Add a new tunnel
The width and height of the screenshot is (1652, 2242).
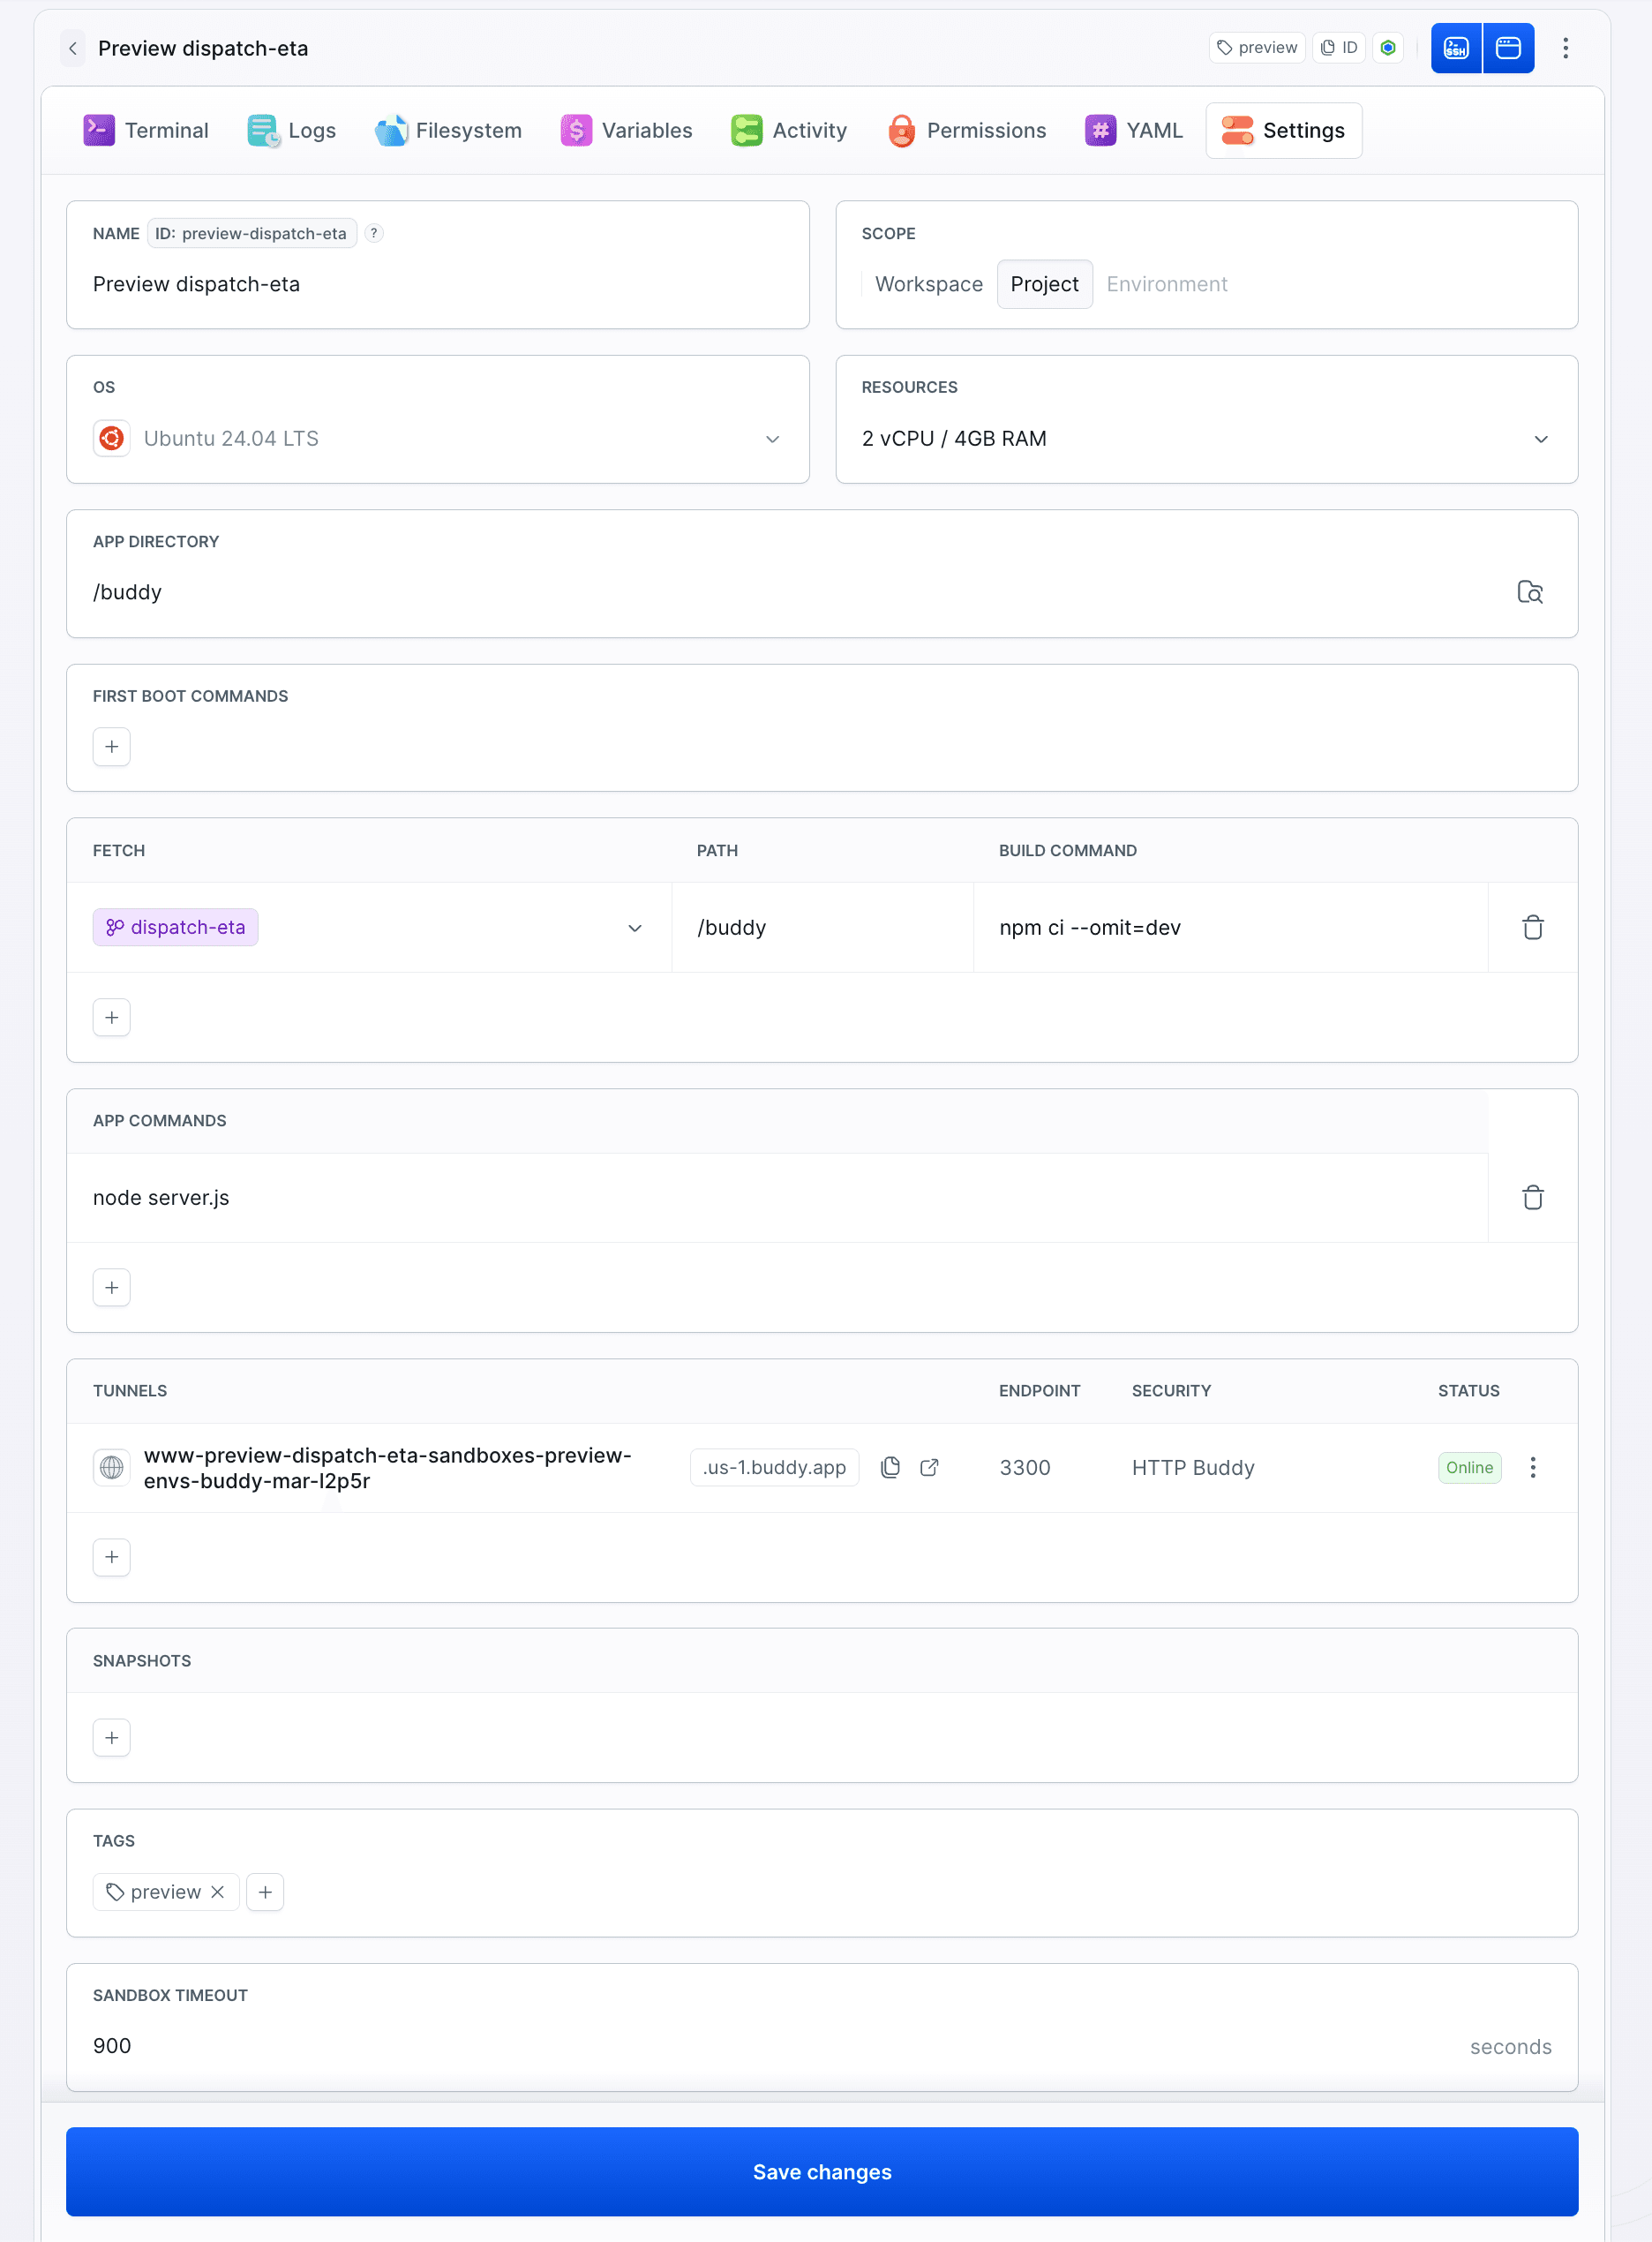click(112, 1557)
